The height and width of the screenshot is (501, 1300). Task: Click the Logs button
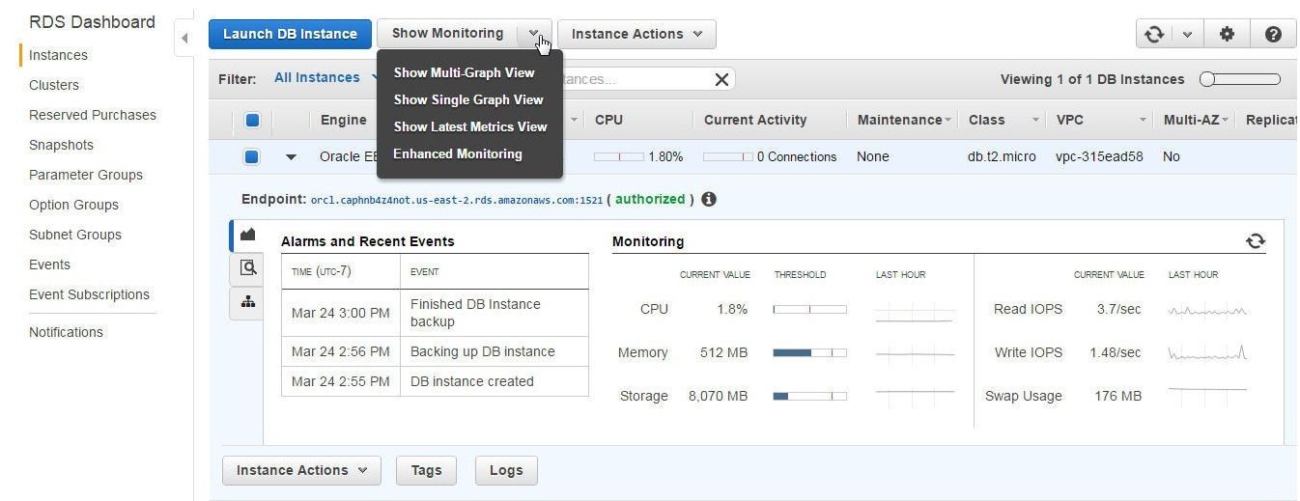coord(506,470)
